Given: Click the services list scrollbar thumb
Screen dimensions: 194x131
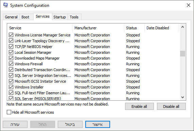Looking at the screenshot, I should (182, 53).
